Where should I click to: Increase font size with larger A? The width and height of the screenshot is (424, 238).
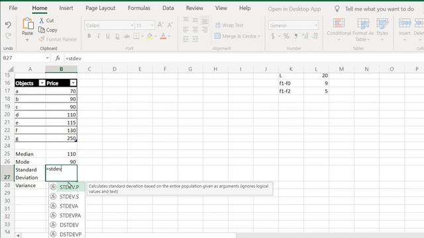pyautogui.click(x=160, y=25)
